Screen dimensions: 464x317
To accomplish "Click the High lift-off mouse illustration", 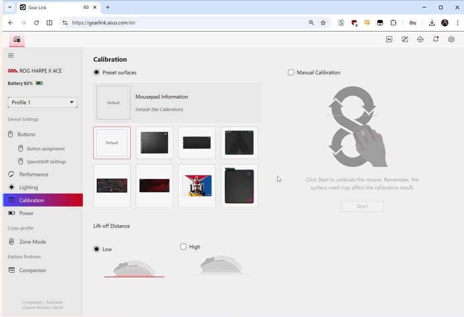I will point(221,265).
